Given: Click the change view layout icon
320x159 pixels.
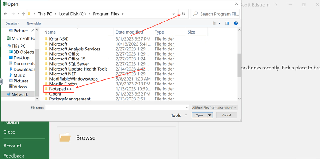Looking at the screenshot, I should coord(214,23).
